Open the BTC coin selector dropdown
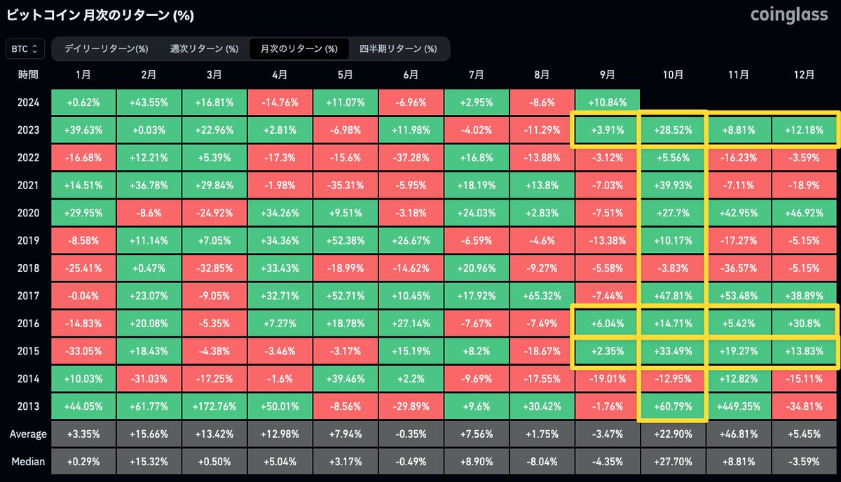The width and height of the screenshot is (841, 482). (26, 49)
